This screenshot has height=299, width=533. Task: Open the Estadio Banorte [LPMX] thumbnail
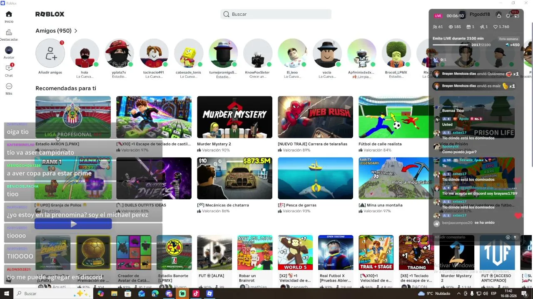click(174, 252)
